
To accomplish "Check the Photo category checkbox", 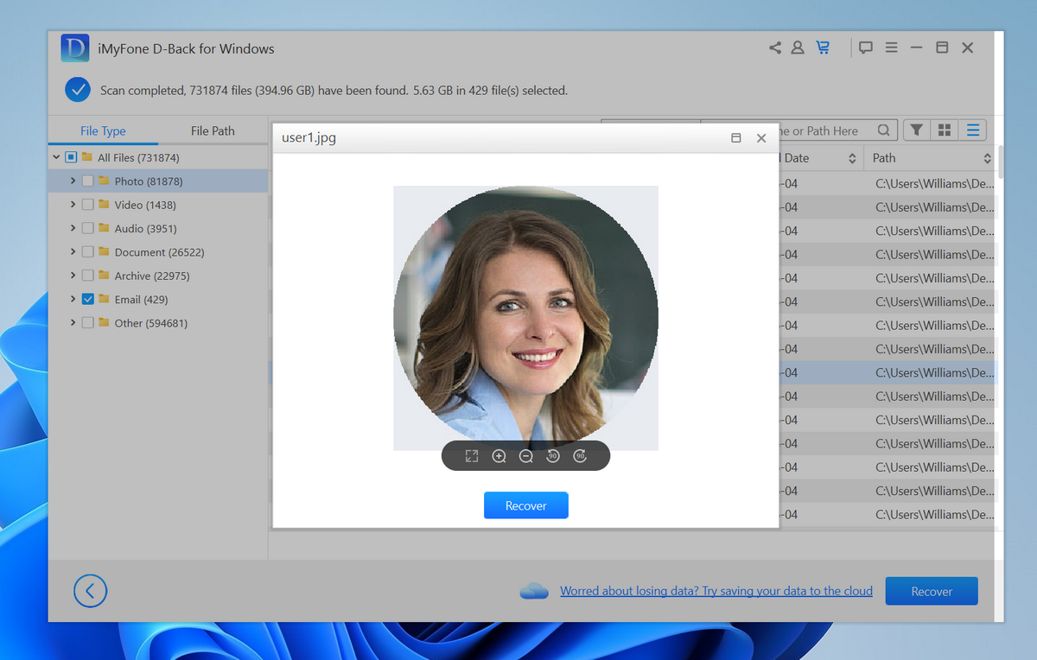I will click(88, 181).
